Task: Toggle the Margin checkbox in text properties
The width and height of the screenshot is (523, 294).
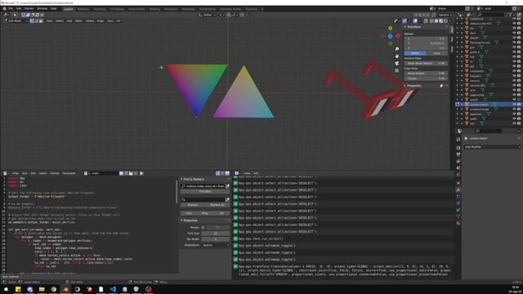Action: (x=203, y=227)
